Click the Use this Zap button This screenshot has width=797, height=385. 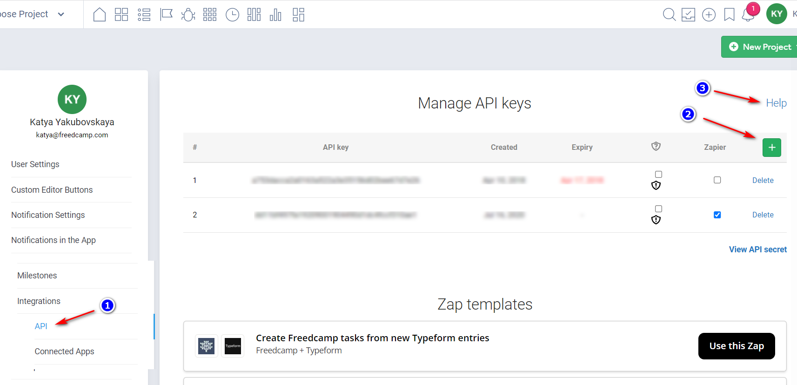[736, 346]
